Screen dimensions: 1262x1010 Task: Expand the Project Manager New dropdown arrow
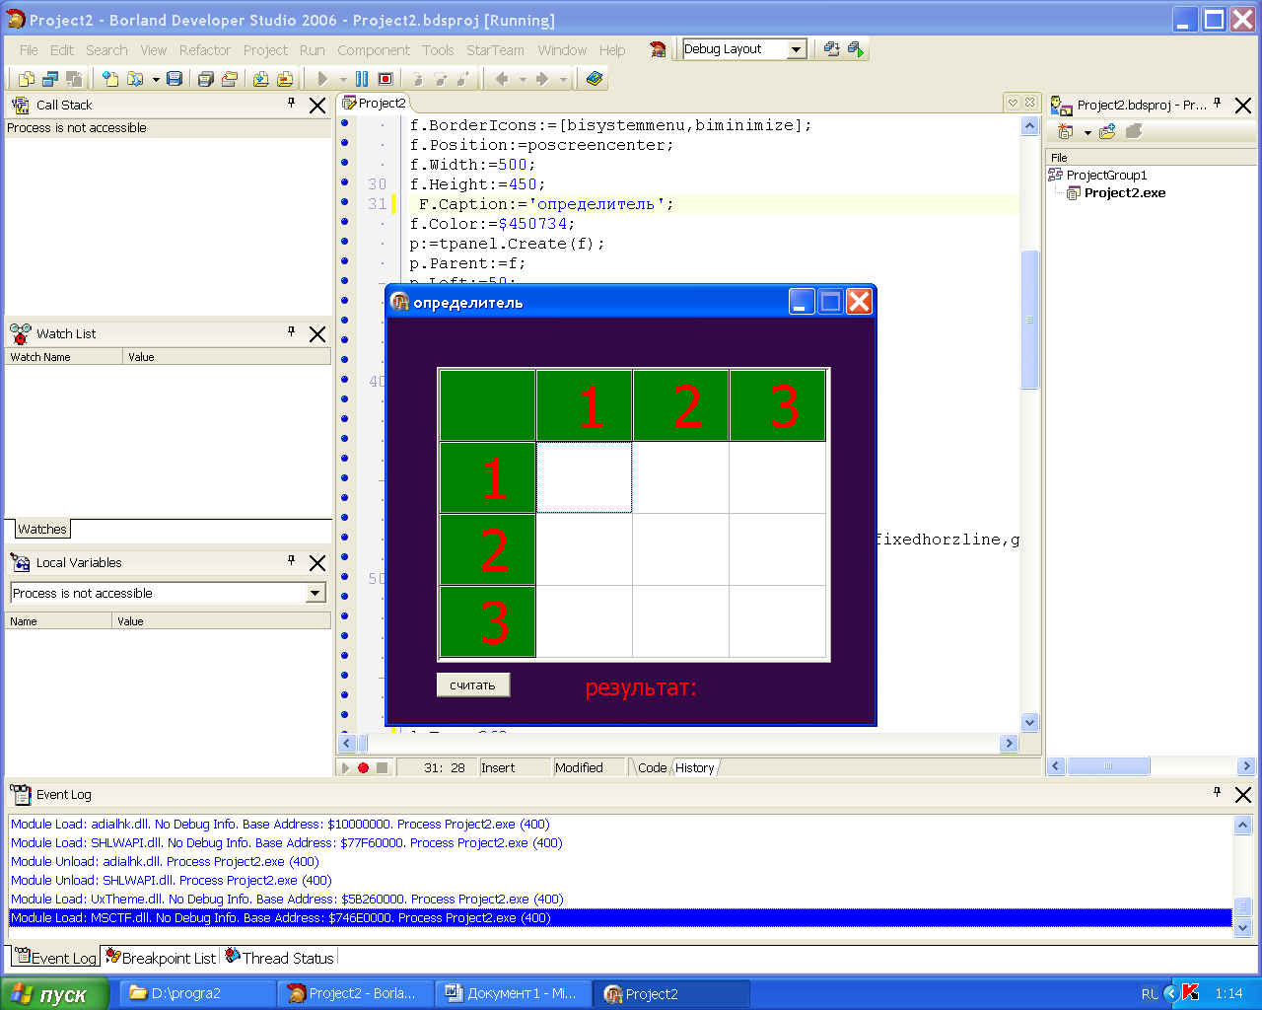1087,132
